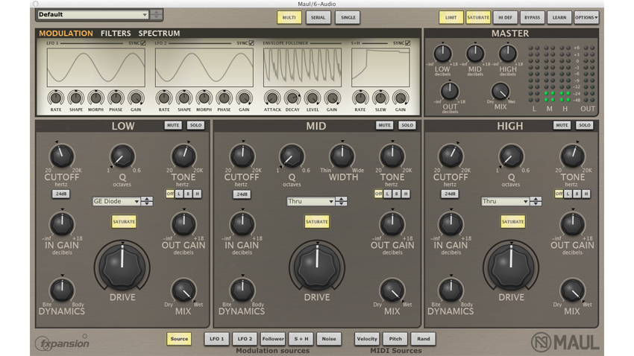Mute the Low band

point(173,125)
